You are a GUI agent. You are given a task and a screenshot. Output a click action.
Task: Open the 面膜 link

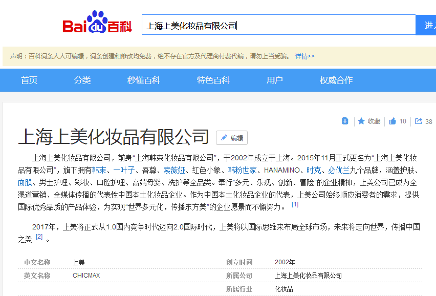click(x=25, y=182)
